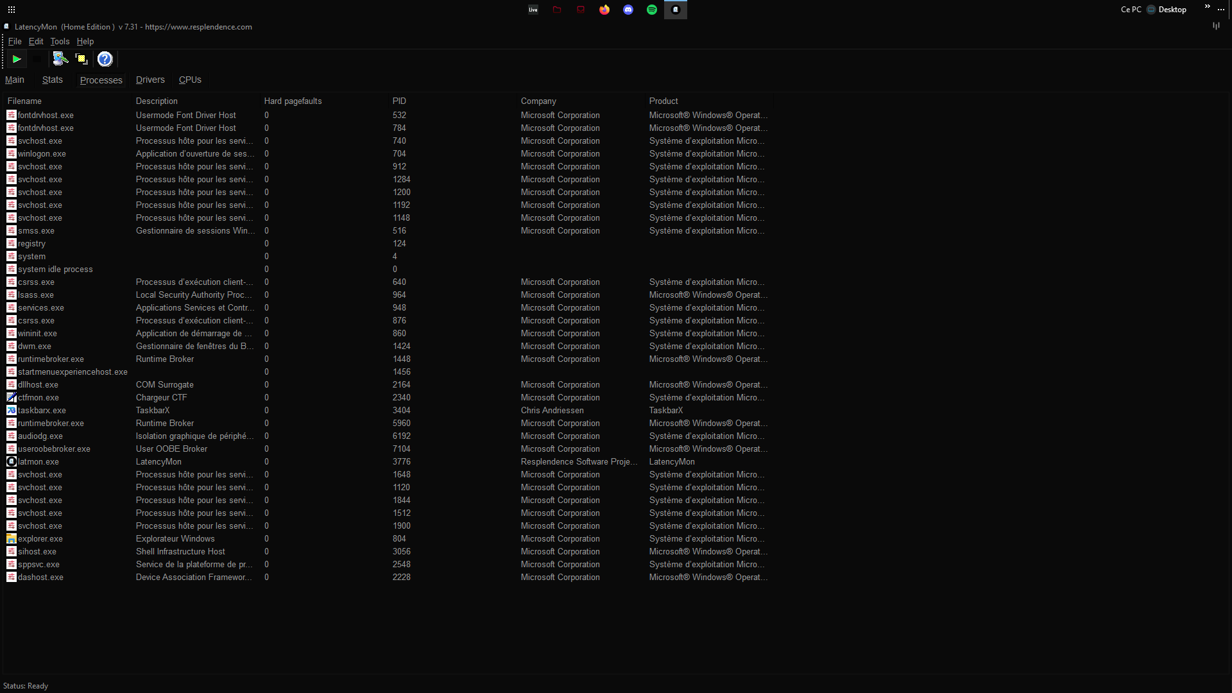Viewport: 1232px width, 693px height.
Task: Select the latmon.exe process row
Action: pyautogui.click(x=38, y=461)
